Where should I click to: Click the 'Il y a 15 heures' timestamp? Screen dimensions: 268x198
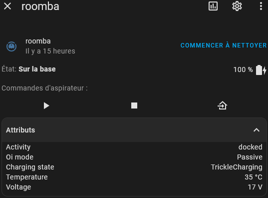tap(50, 51)
